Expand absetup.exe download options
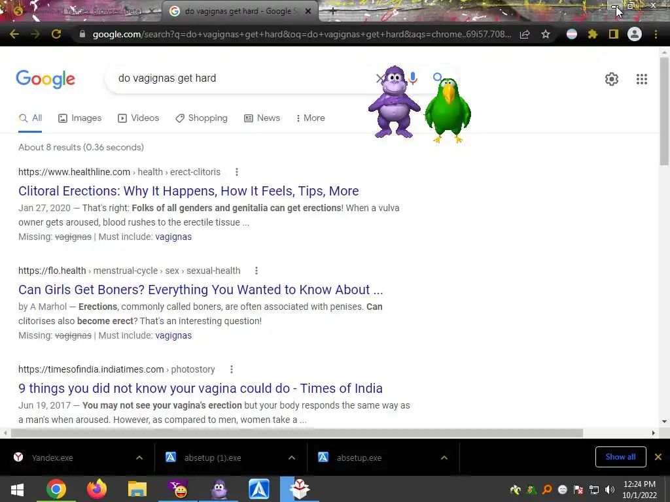This screenshot has height=502, width=670. 444,458
